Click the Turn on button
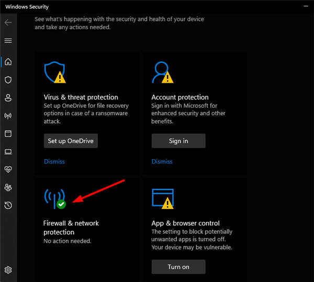The height and width of the screenshot is (282, 314). (x=178, y=267)
